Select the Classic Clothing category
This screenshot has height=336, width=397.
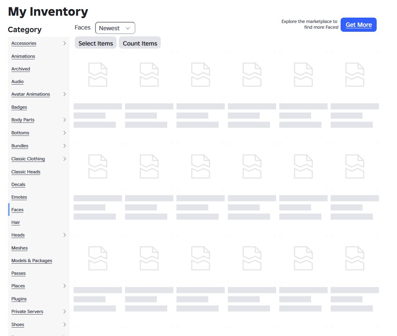click(x=28, y=159)
